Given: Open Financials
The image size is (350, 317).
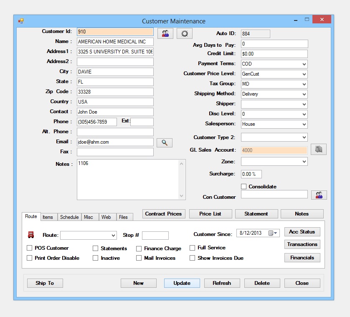Looking at the screenshot, I should pyautogui.click(x=302, y=258).
